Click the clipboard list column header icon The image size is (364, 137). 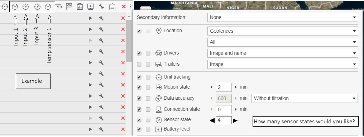click(x=112, y=7)
